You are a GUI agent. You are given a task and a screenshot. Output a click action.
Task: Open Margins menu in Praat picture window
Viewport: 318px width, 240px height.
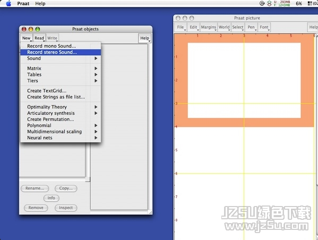[209, 27]
